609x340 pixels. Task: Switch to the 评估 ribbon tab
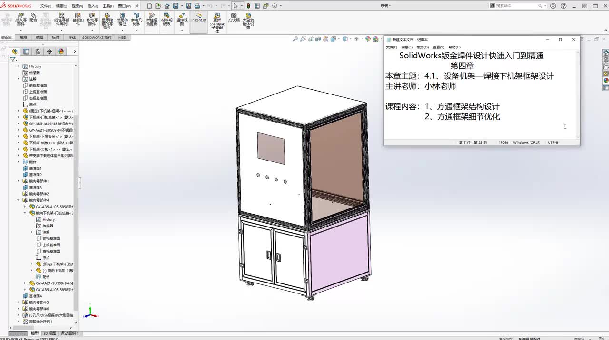pyautogui.click(x=72, y=37)
